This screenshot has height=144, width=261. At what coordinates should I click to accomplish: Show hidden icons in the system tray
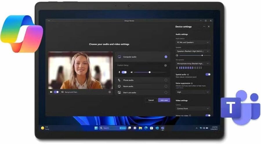point(197,128)
